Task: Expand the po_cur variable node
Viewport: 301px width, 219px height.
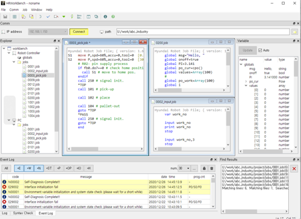Action: (x=246, y=81)
